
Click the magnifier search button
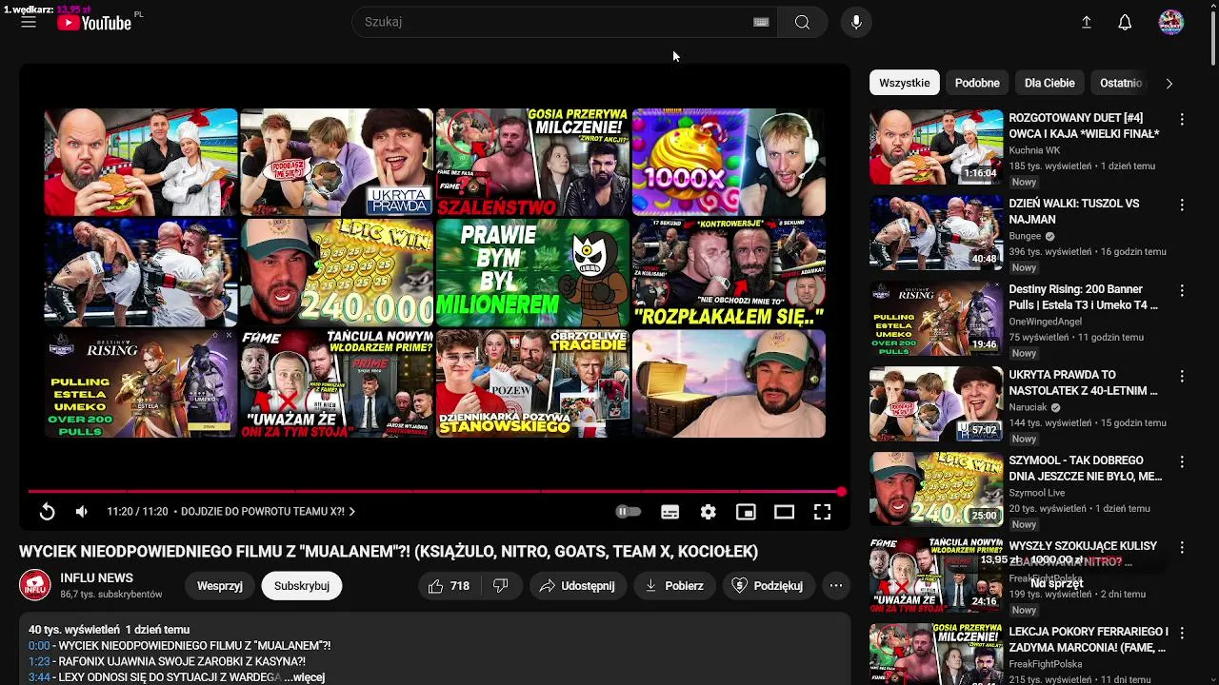click(x=802, y=22)
